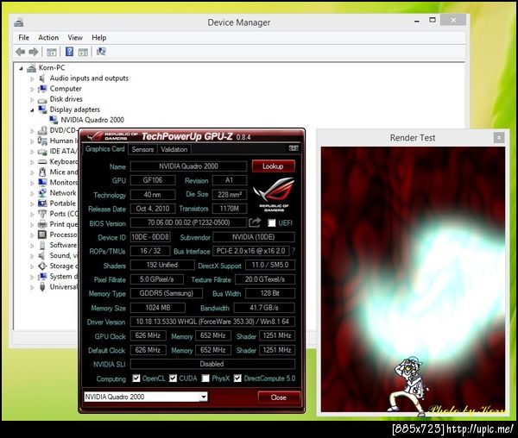Viewport: 518px width, 438px height.
Task: Open the Action menu
Action: [48, 38]
